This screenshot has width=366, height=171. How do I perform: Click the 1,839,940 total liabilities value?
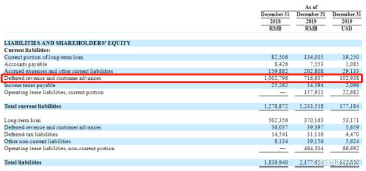point(276,162)
